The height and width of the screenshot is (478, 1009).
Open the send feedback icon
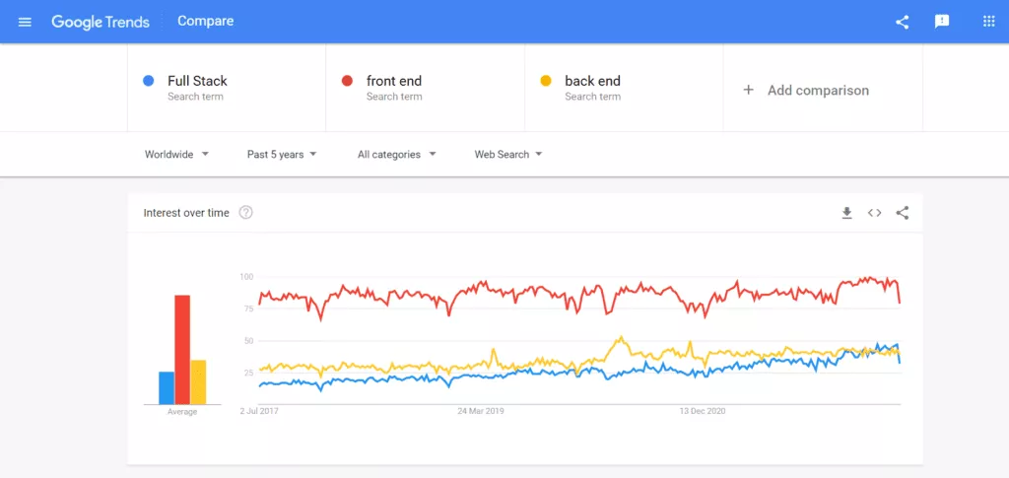pyautogui.click(x=942, y=22)
